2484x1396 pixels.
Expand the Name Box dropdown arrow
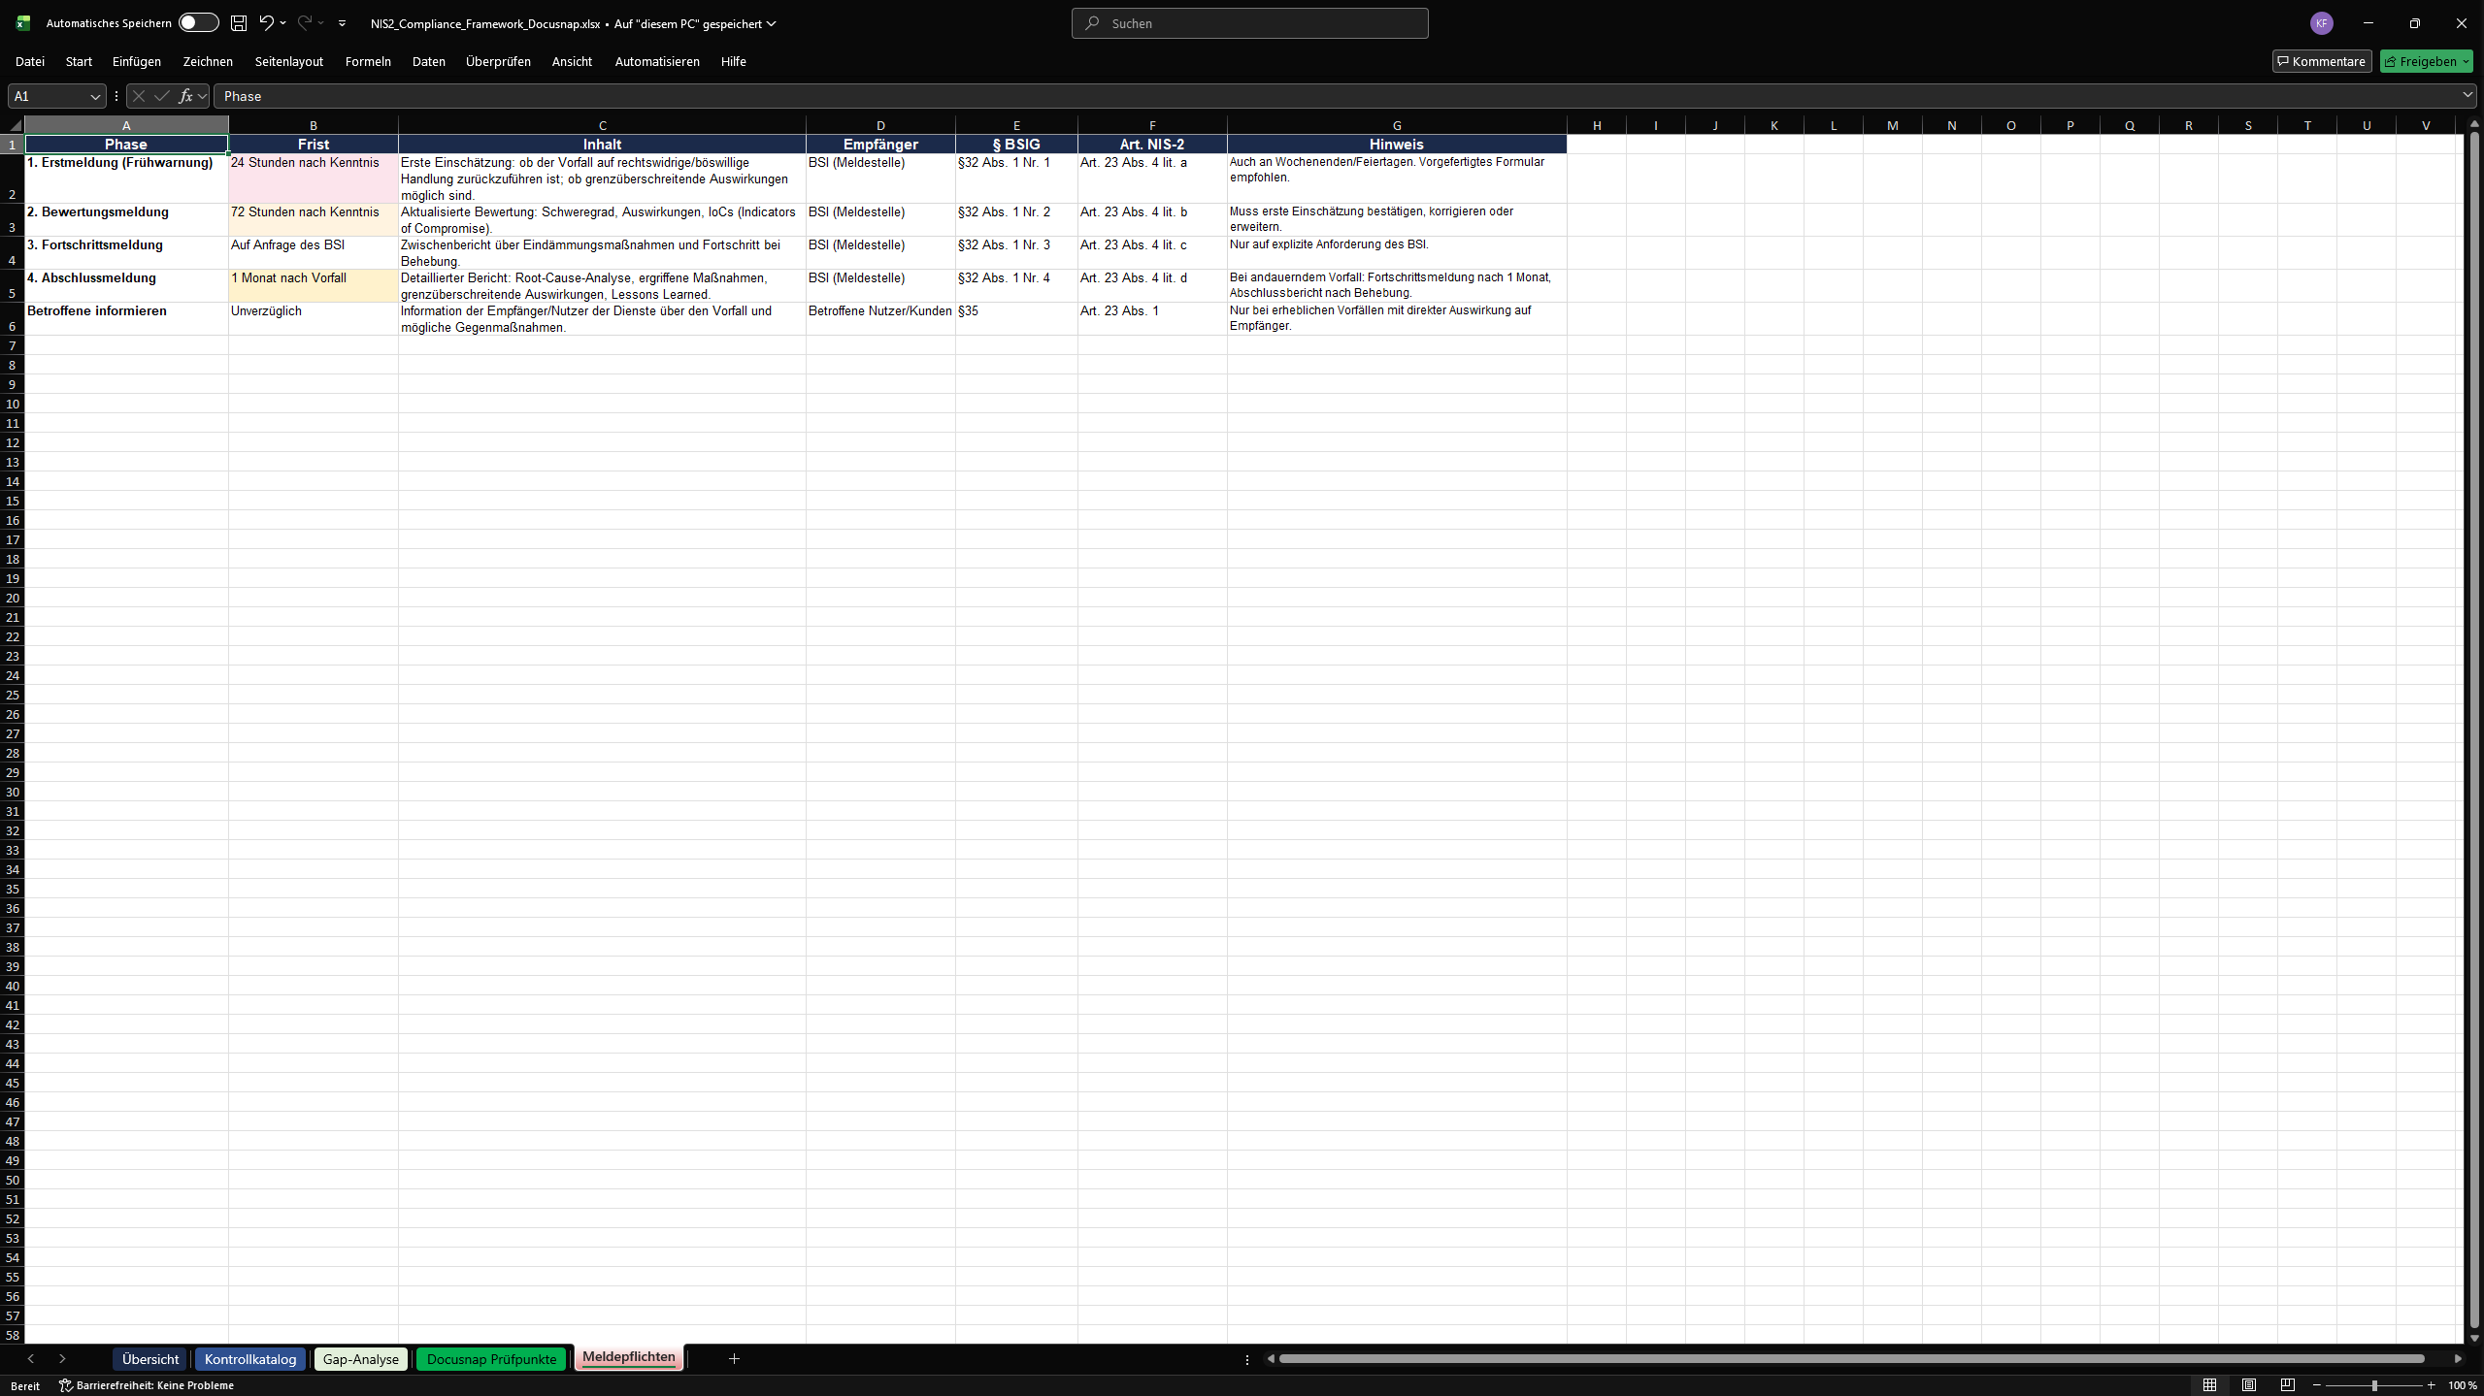coord(95,96)
